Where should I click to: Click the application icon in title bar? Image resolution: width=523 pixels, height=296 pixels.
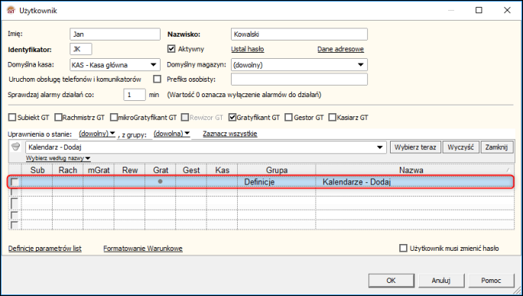(11, 11)
